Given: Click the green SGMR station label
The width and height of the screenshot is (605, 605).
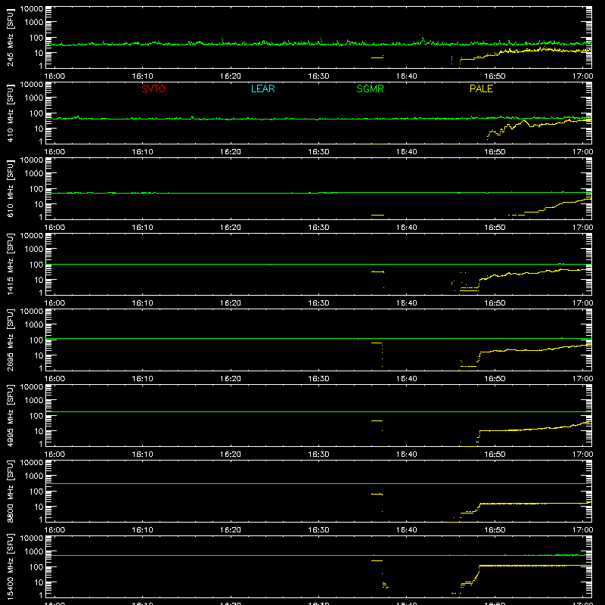Looking at the screenshot, I should point(370,88).
